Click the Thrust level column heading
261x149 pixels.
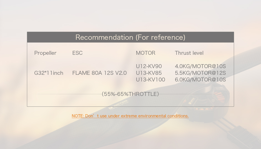click(189, 53)
